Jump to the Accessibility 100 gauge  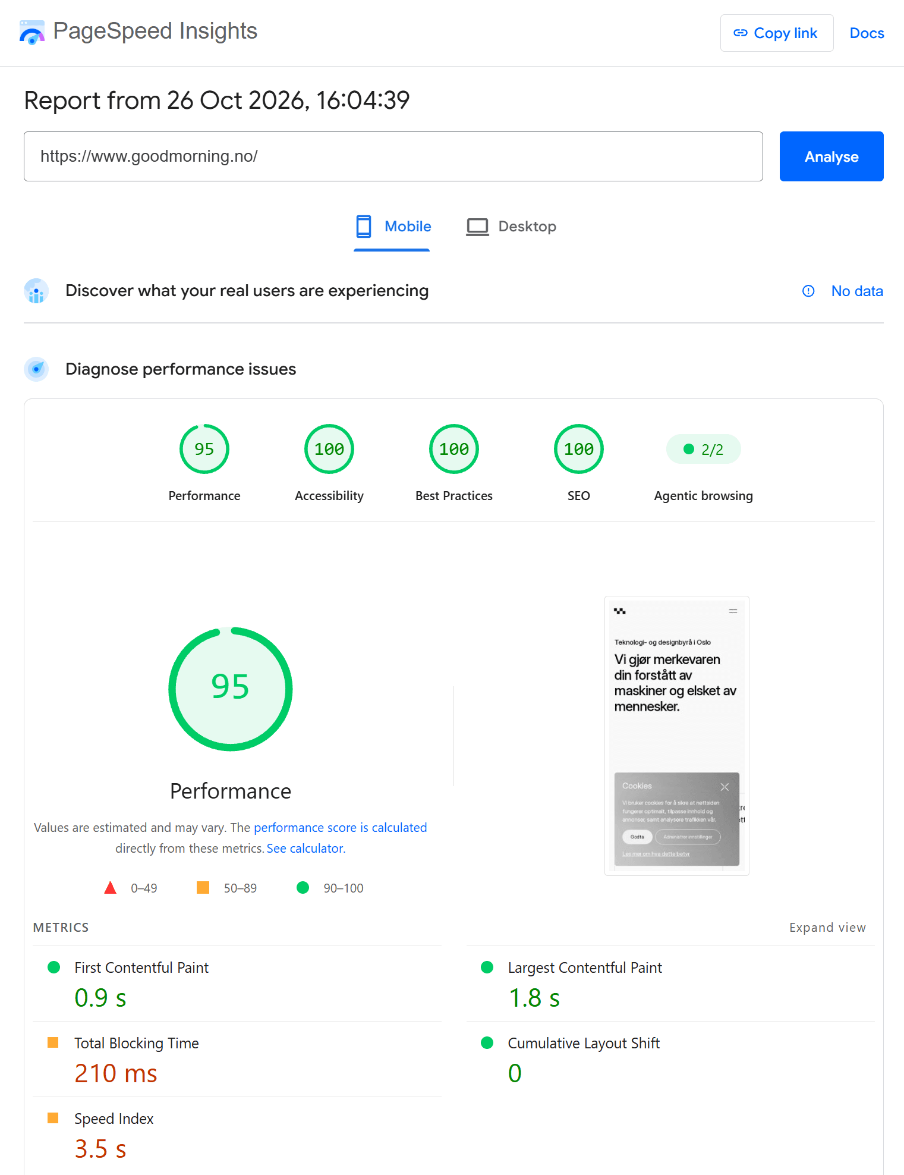coord(329,449)
